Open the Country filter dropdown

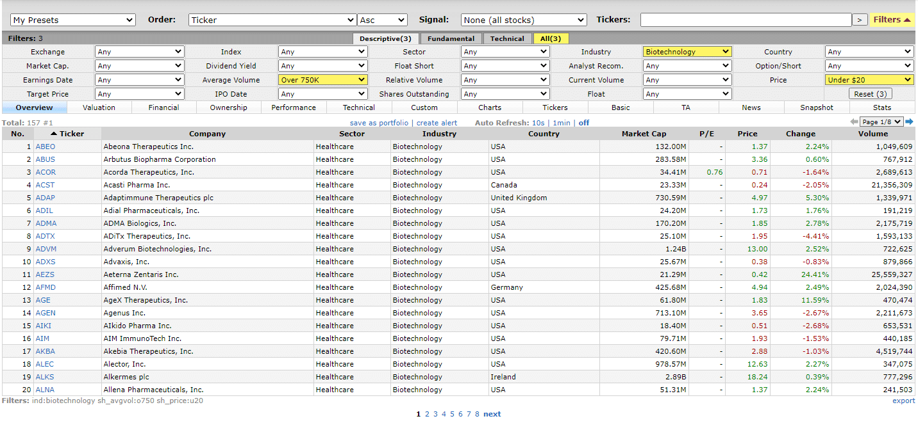pyautogui.click(x=869, y=52)
